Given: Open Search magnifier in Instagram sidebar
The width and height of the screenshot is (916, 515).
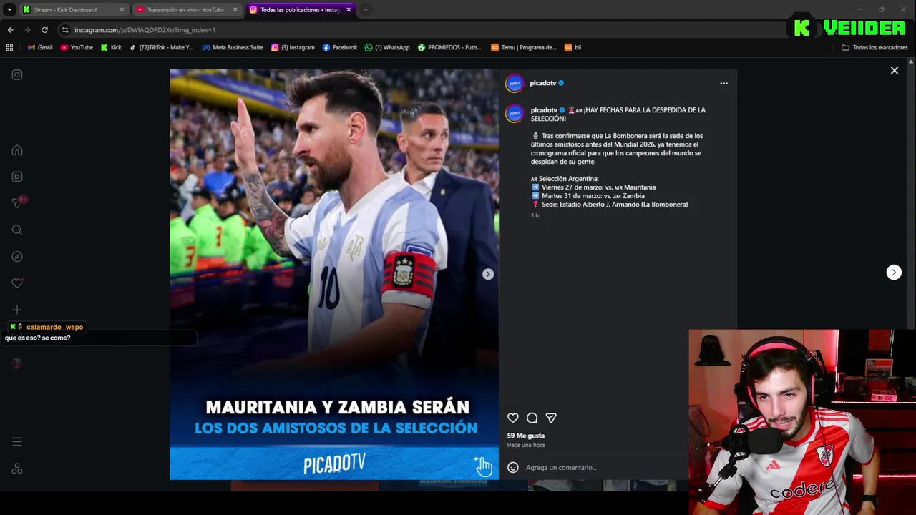Looking at the screenshot, I should (17, 230).
